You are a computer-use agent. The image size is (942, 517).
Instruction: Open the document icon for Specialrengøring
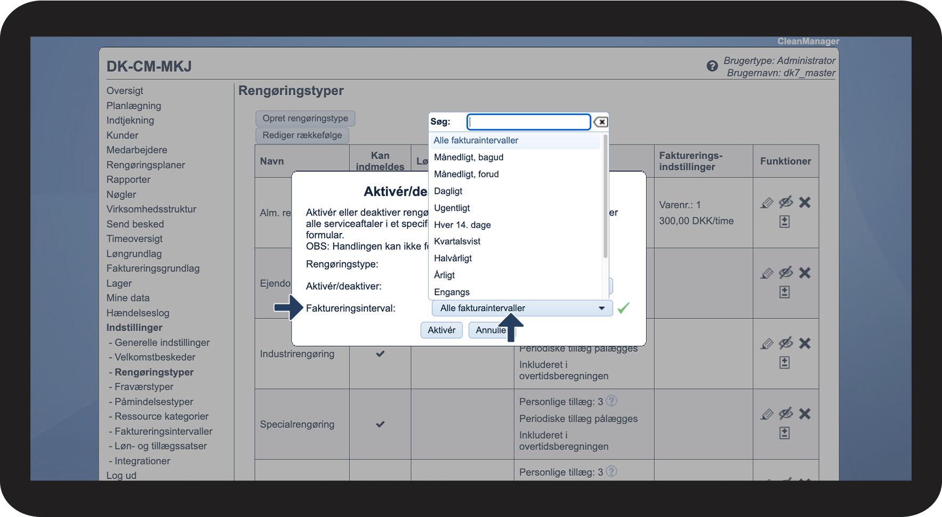(785, 433)
